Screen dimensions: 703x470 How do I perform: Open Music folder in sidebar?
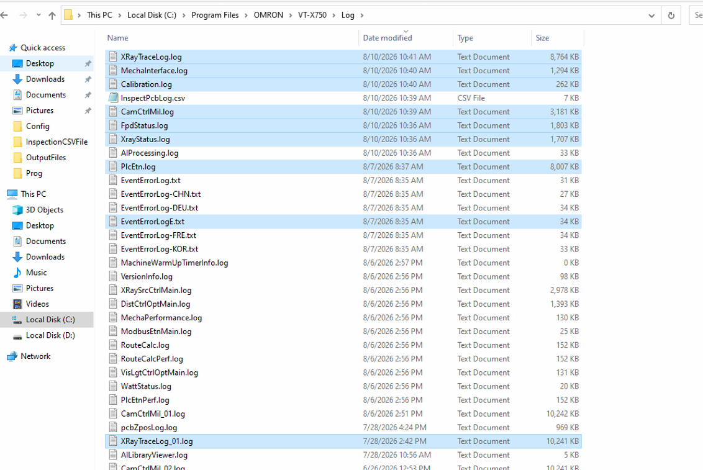(x=36, y=273)
